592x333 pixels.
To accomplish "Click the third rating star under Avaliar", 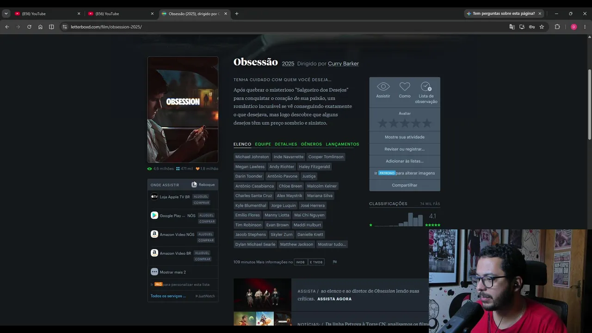I will [x=405, y=123].
